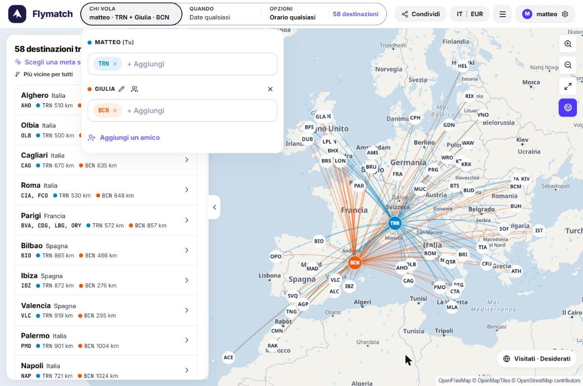This screenshot has width=583, height=386.
Task: Add another friend with Aggiungi un amico
Action: click(x=124, y=137)
